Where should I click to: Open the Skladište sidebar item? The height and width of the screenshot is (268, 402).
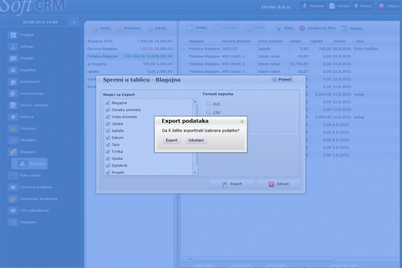tap(28, 140)
